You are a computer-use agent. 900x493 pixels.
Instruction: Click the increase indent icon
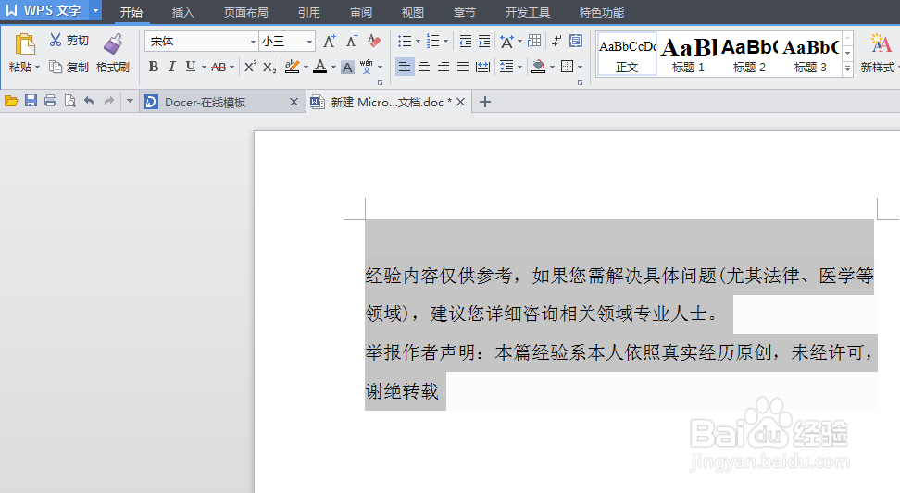point(484,42)
